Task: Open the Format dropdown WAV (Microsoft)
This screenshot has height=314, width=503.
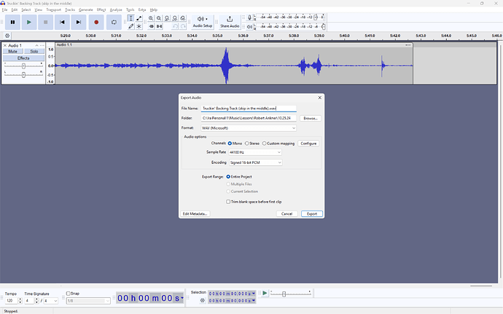Action: tap(249, 128)
